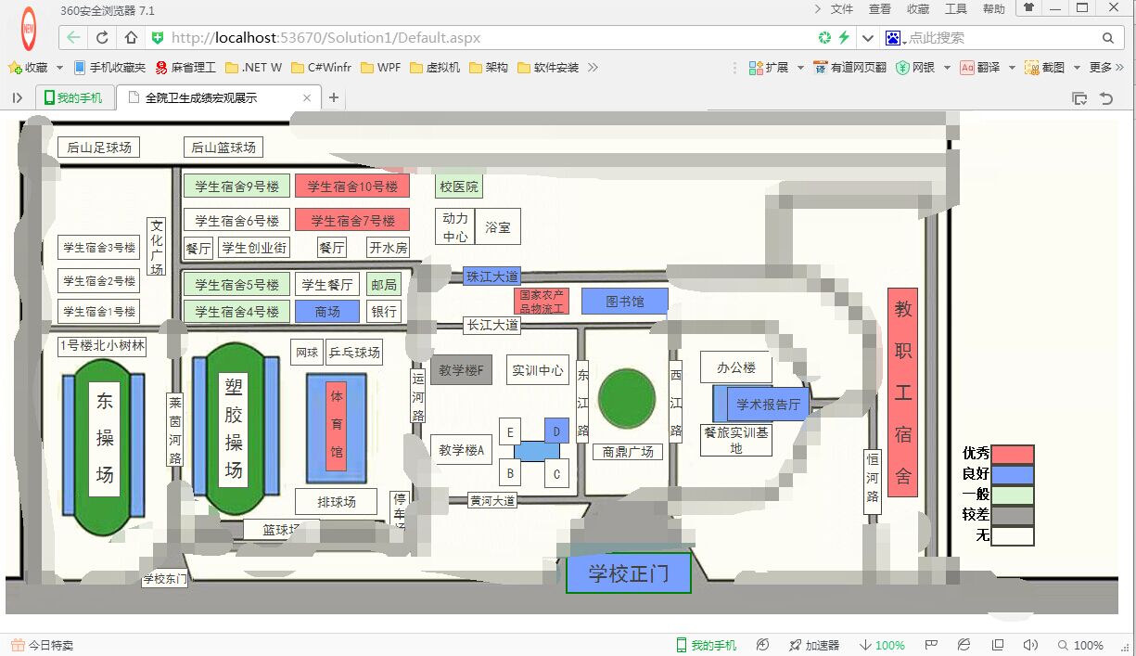Click the red 优秀 color swatch in legend
This screenshot has height=656, width=1136.
[x=1013, y=454]
